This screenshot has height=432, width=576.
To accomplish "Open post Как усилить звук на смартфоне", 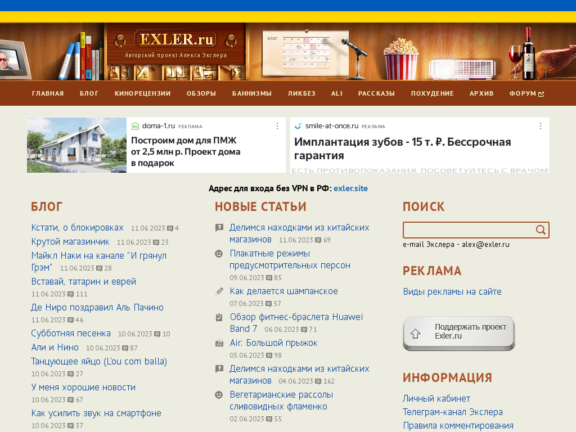I will click(96, 413).
